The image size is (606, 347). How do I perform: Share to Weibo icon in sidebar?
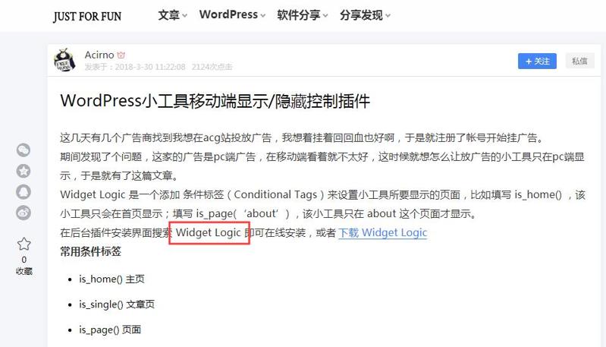click(x=24, y=213)
